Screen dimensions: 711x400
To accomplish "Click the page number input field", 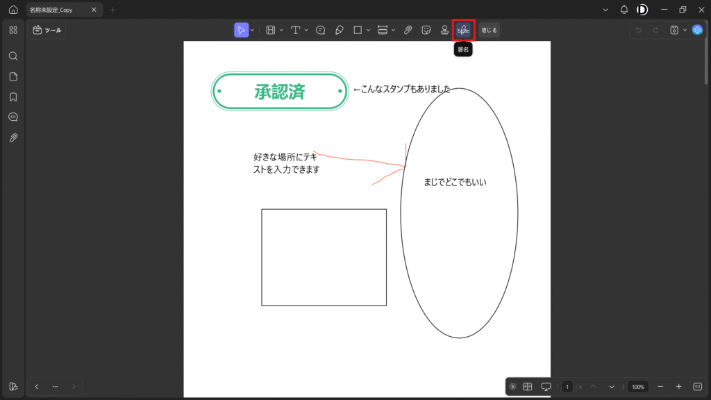I will tap(567, 386).
